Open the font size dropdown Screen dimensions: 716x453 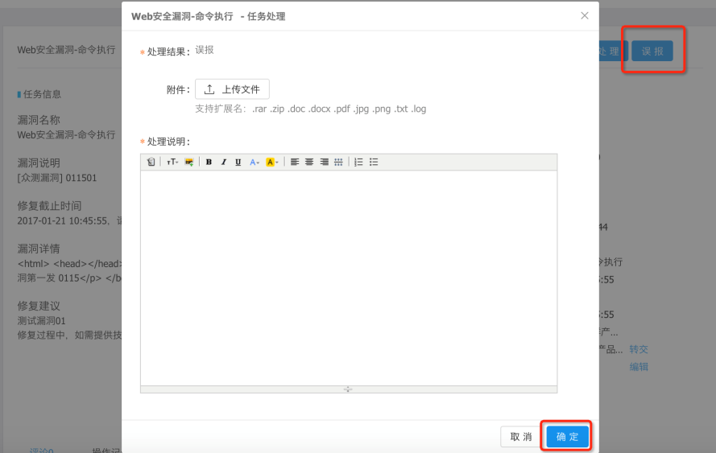[172, 162]
